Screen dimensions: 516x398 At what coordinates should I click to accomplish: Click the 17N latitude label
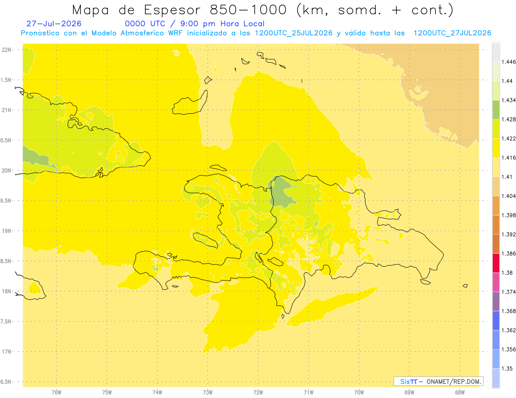[6, 352]
